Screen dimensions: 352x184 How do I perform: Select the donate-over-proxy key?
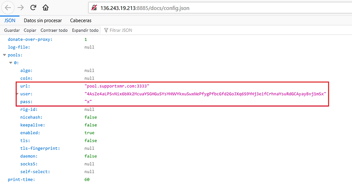pos(30,39)
